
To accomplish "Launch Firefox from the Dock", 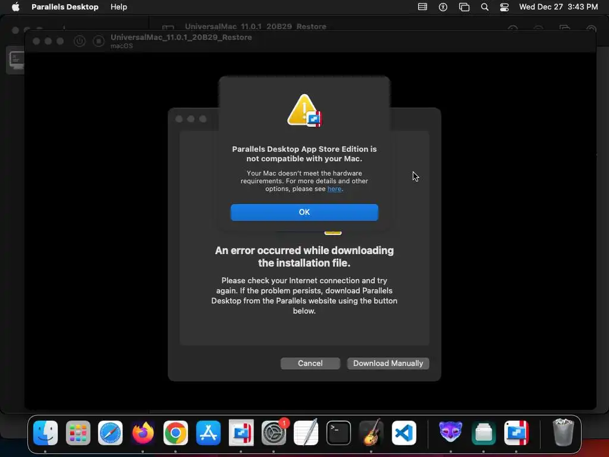I will click(x=143, y=433).
